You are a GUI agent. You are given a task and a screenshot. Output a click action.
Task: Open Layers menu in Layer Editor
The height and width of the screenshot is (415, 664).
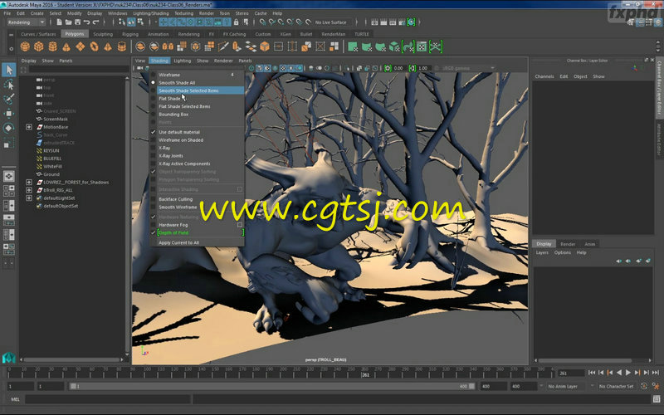(542, 252)
